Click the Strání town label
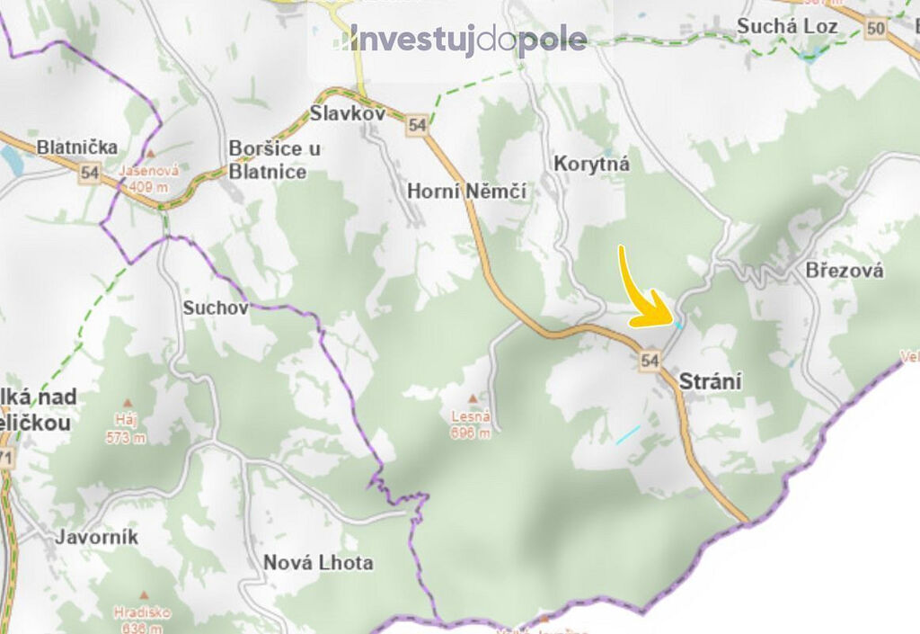920x634 pixels. pos(710,381)
